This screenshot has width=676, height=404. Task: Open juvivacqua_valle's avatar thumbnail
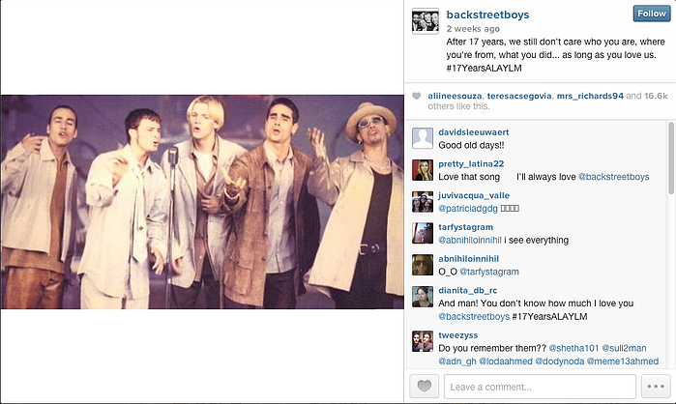pos(423,202)
